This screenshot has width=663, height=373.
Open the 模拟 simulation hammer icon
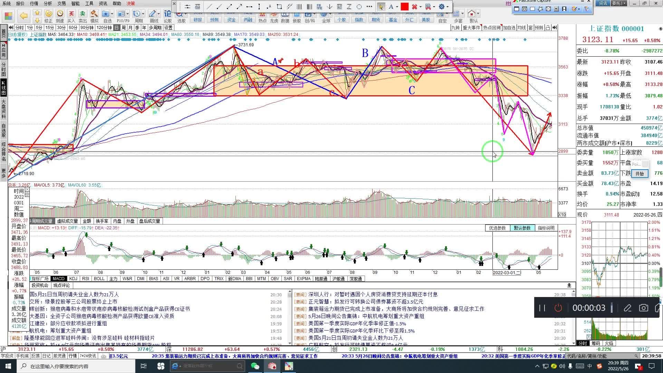pos(94,14)
